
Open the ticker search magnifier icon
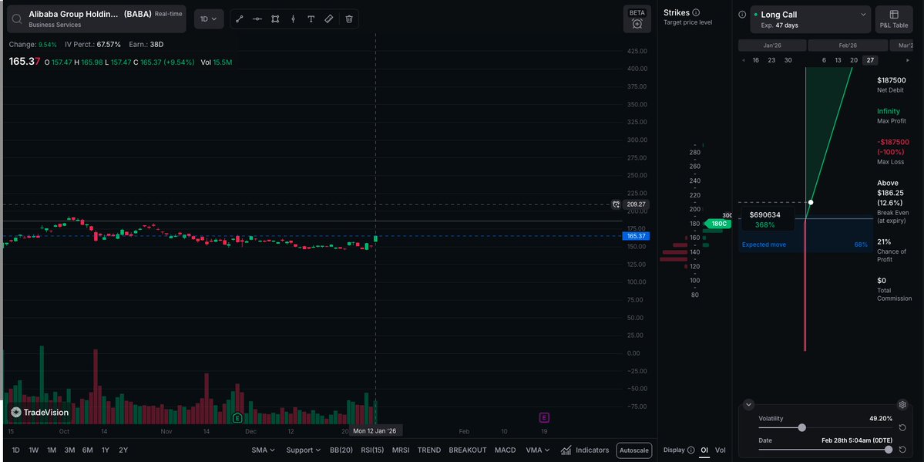(x=17, y=19)
